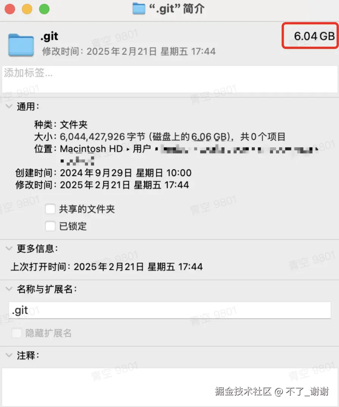Click the Macintosh HD location path
Viewport: 339px width, 407px height.
(x=91, y=149)
